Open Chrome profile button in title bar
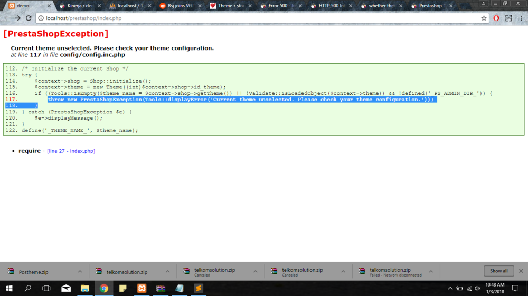Viewport: 528px width, 296px height. click(484, 3)
